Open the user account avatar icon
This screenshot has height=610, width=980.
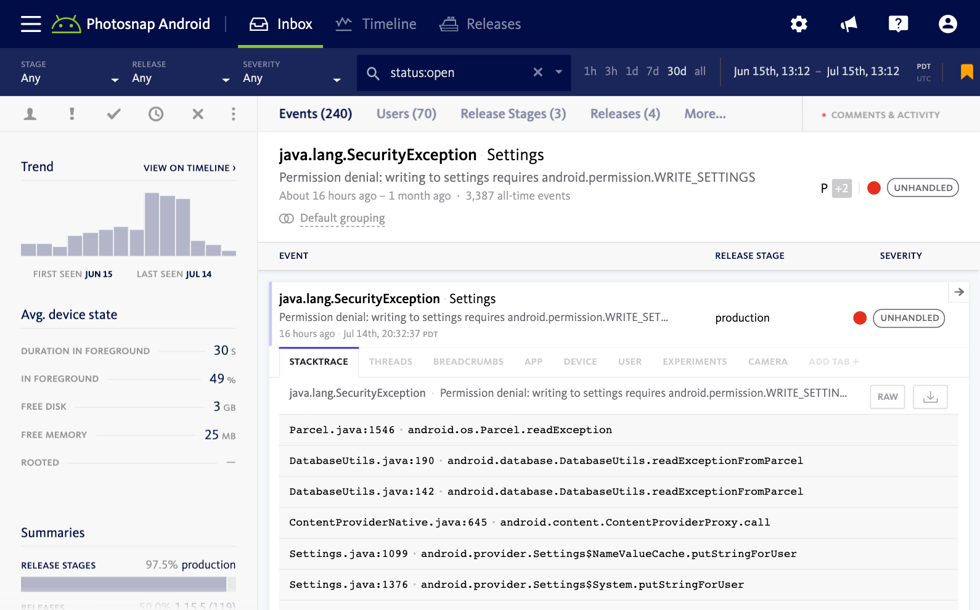pyautogui.click(x=947, y=24)
